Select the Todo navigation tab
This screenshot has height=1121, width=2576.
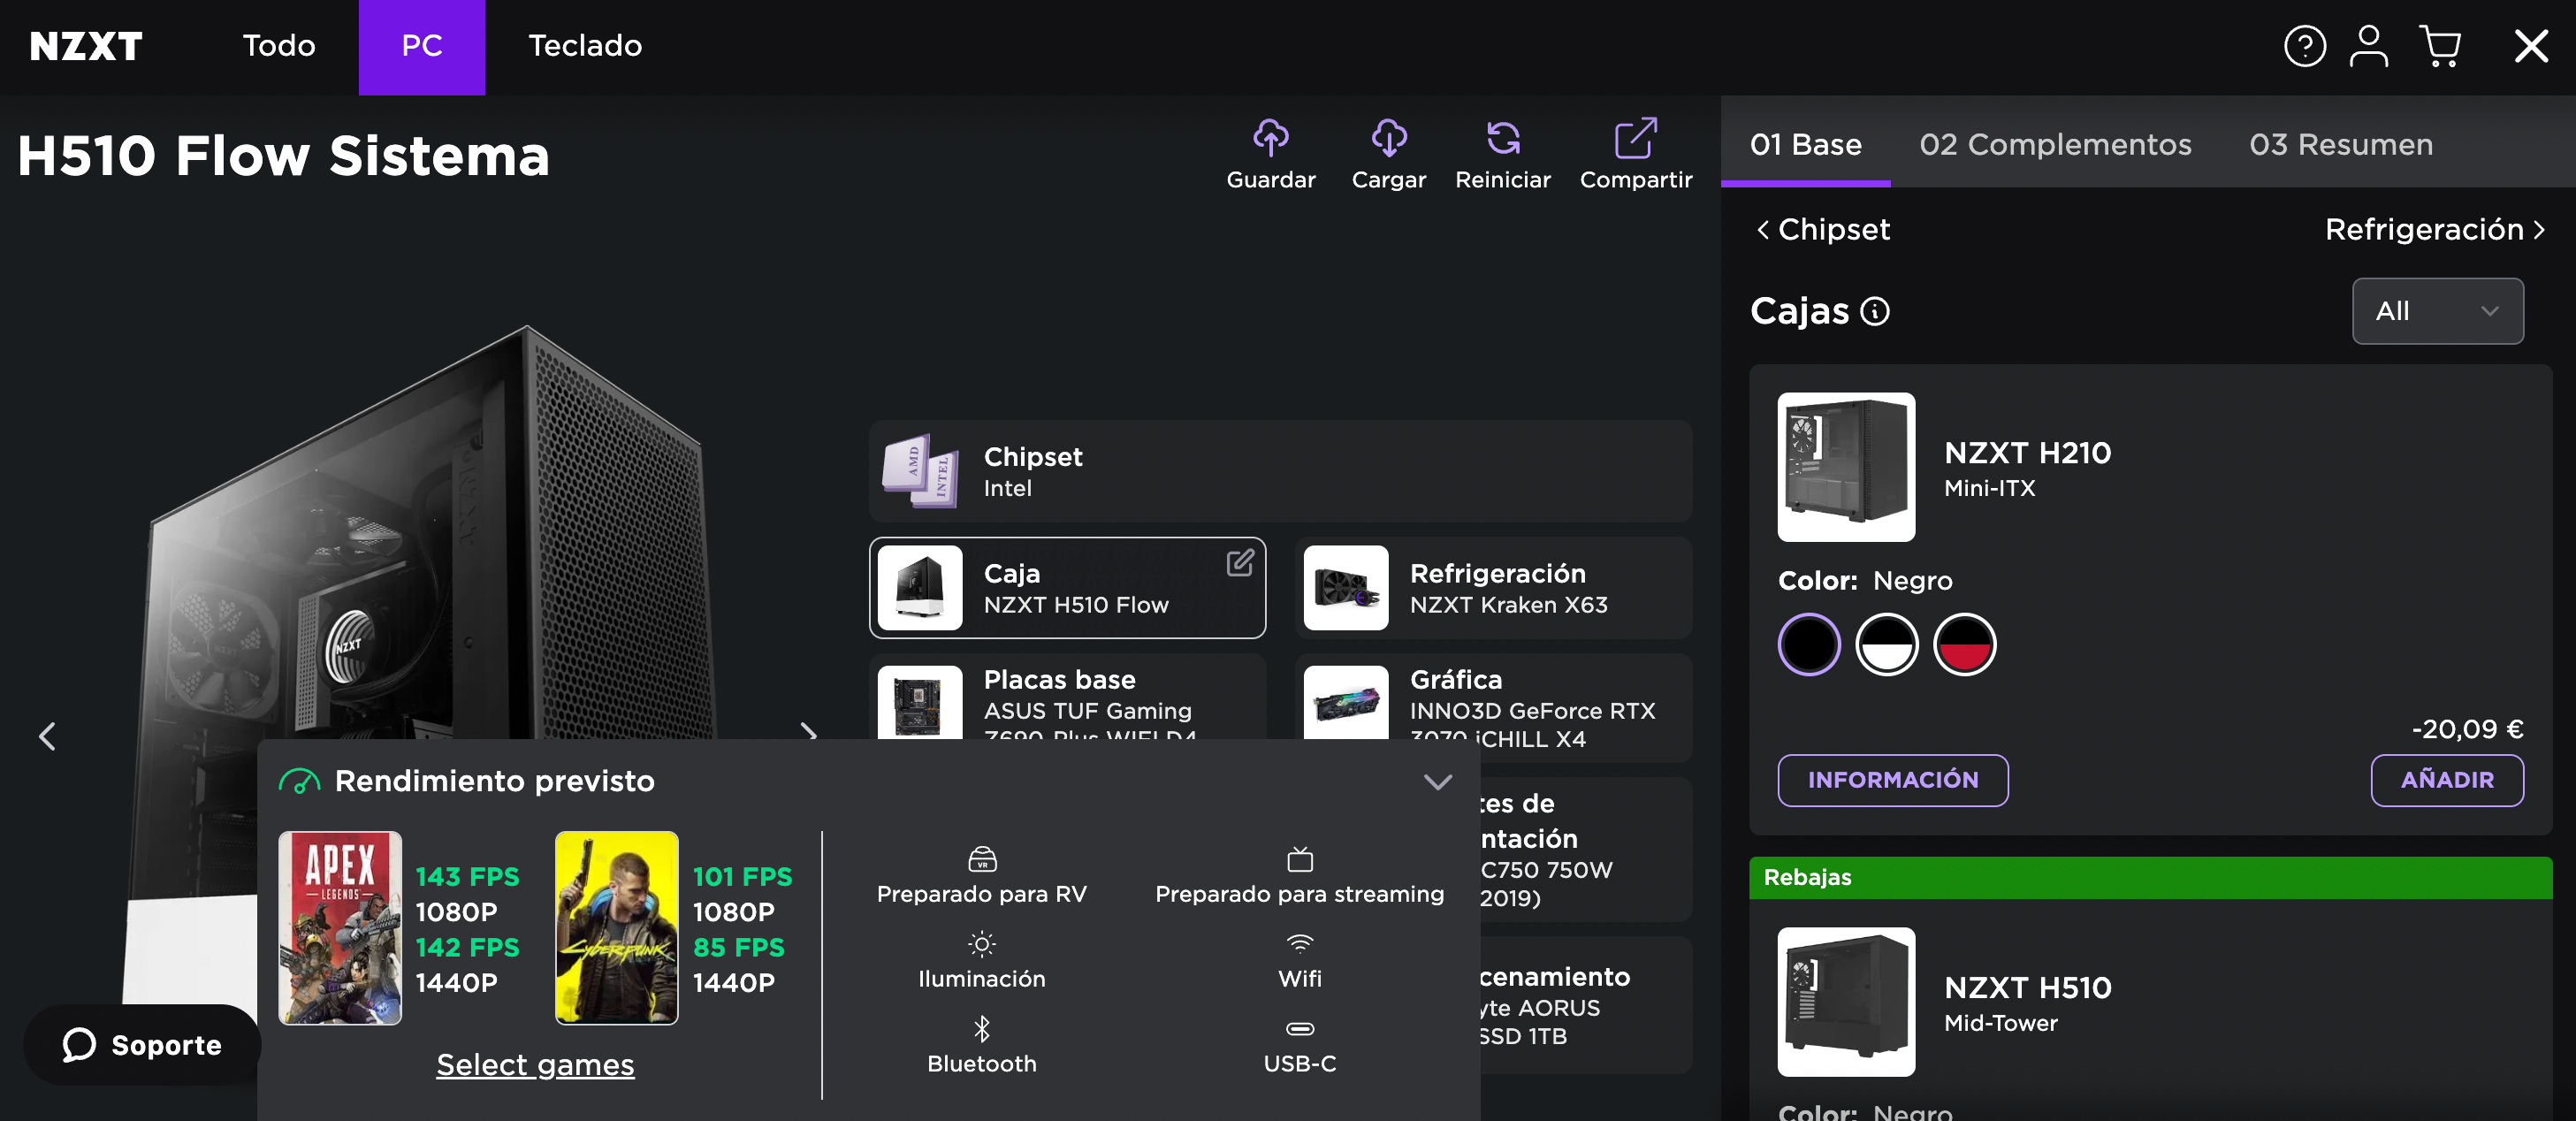(279, 46)
